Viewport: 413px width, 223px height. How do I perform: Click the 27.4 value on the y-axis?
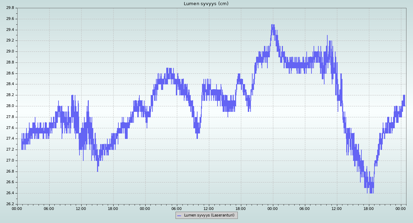pyautogui.click(x=10, y=139)
